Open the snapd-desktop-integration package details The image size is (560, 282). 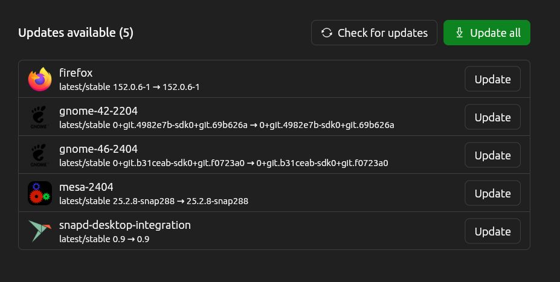[125, 225]
